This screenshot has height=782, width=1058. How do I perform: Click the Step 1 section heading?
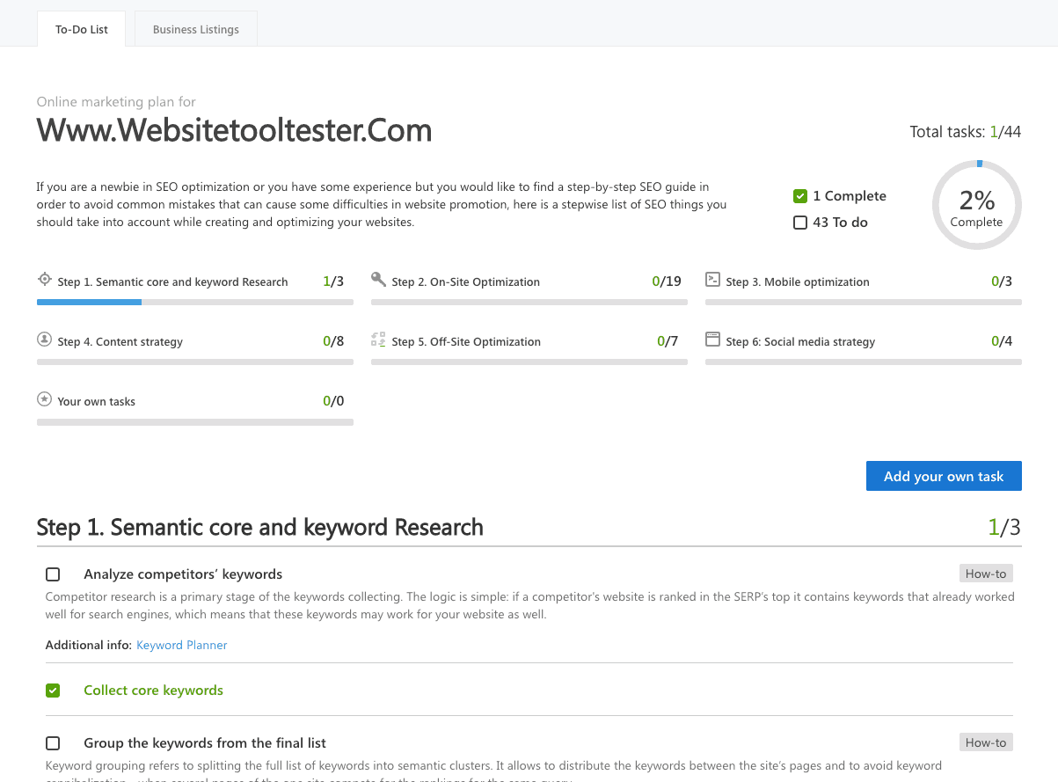coord(259,528)
